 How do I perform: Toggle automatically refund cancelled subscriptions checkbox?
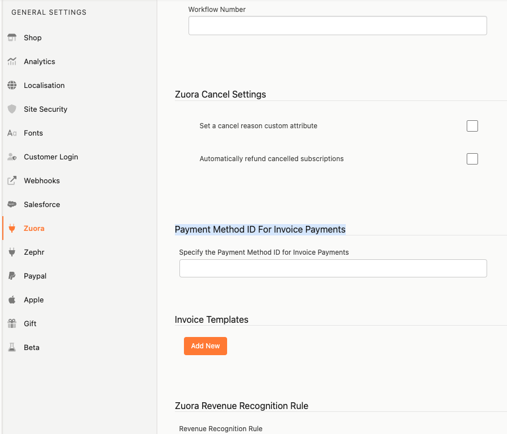point(472,159)
